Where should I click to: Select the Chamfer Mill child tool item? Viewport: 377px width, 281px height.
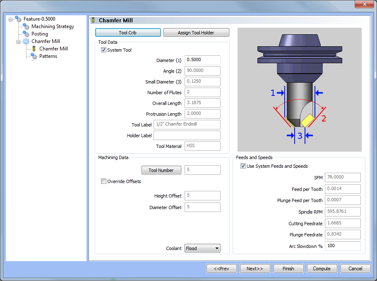point(54,49)
